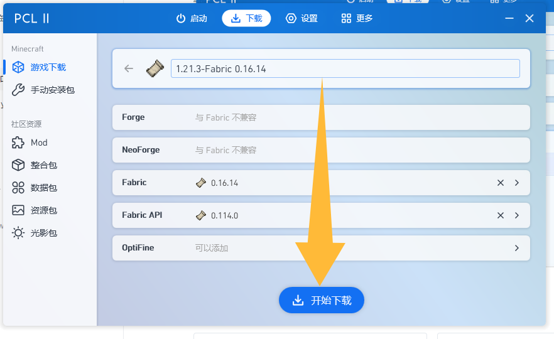
Task: Expand the Fabric version list chevron
Action: tap(517, 183)
